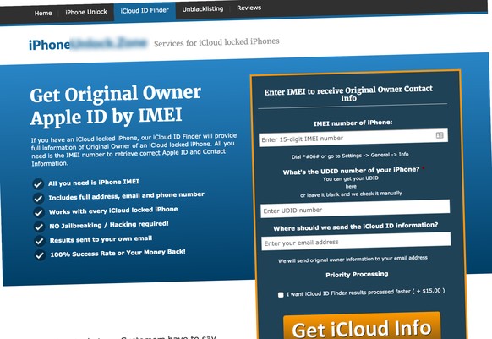Click "What's the UDID number of your iPhone?" label
Viewport: 492px width, 339px height.
point(351,171)
